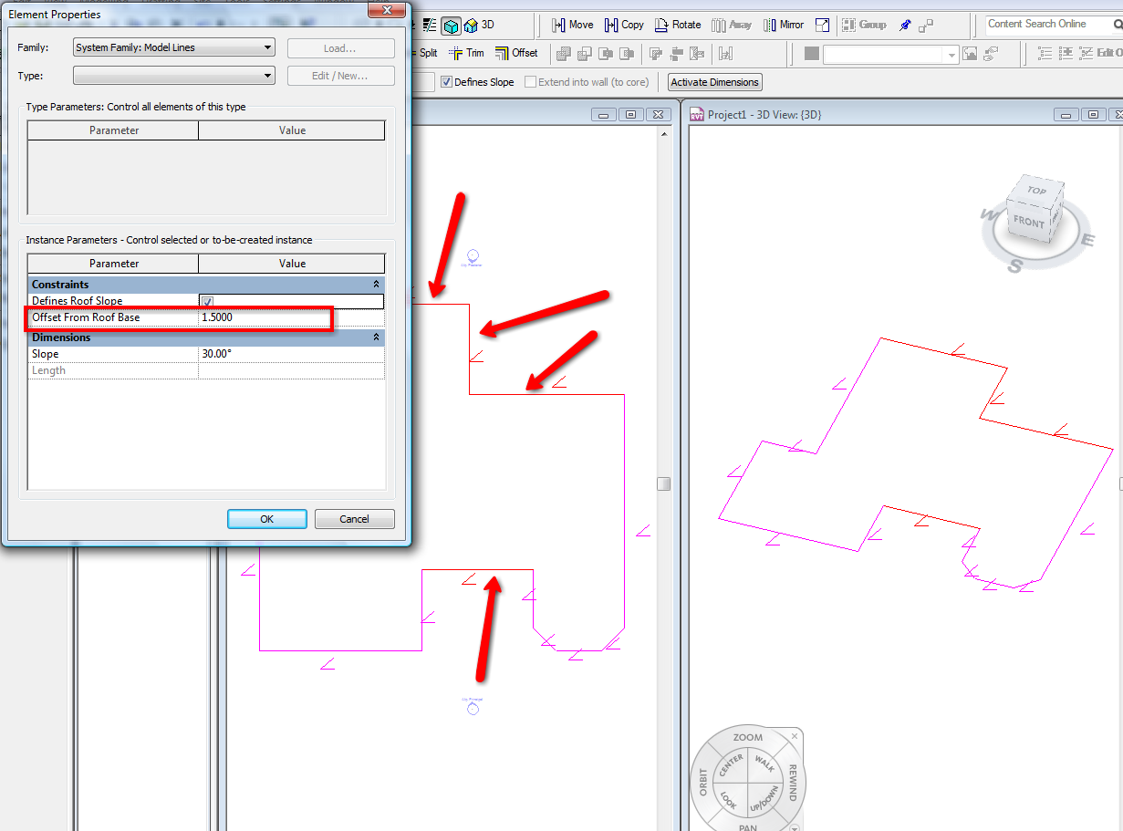Click the Edit / New... button

tap(340, 76)
